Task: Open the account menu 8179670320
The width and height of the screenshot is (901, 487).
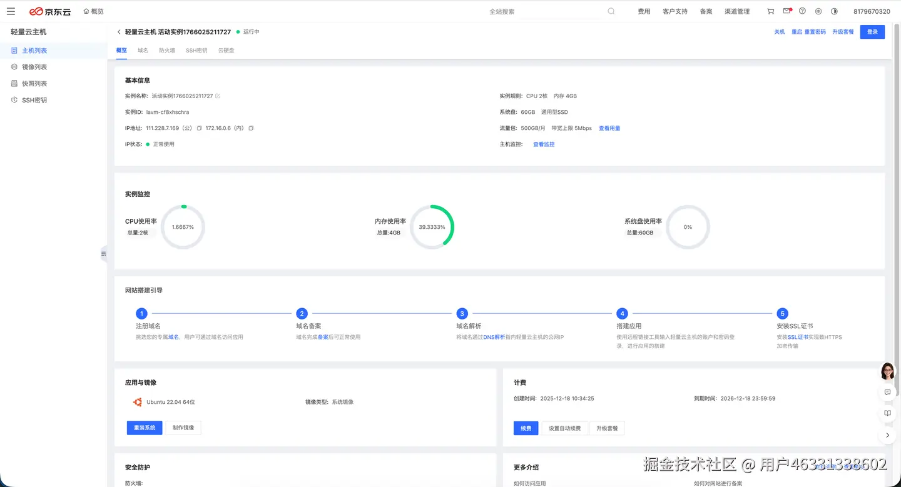Action: click(x=872, y=11)
